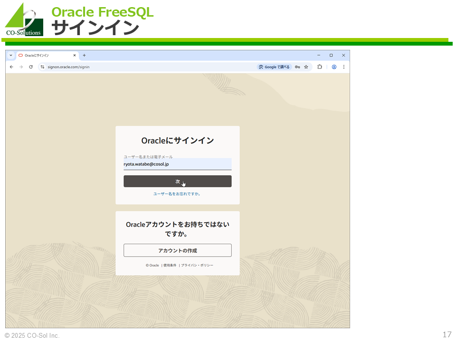Click the browser back arrow
The image size is (456, 342).
click(11, 67)
